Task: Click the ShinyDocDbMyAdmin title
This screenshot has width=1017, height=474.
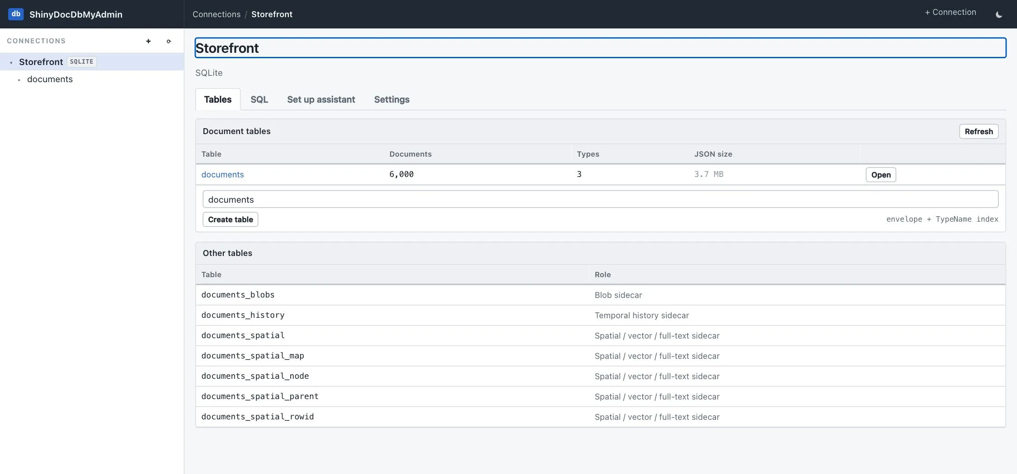Action: (x=76, y=14)
